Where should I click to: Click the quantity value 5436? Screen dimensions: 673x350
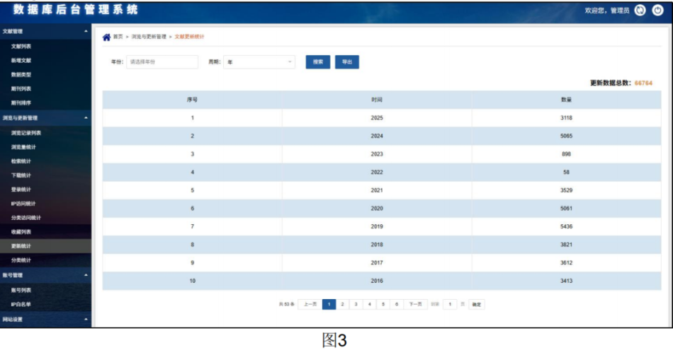pyautogui.click(x=566, y=227)
